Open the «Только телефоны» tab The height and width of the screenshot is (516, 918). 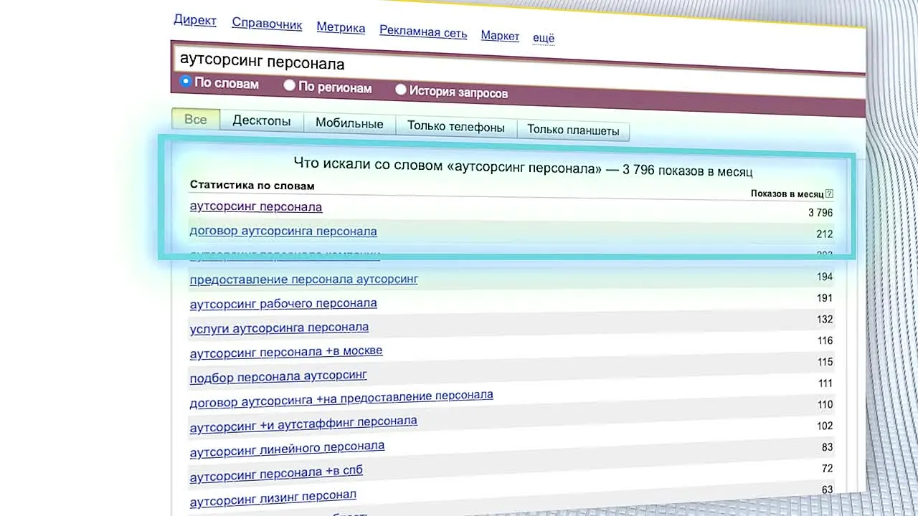(x=455, y=127)
